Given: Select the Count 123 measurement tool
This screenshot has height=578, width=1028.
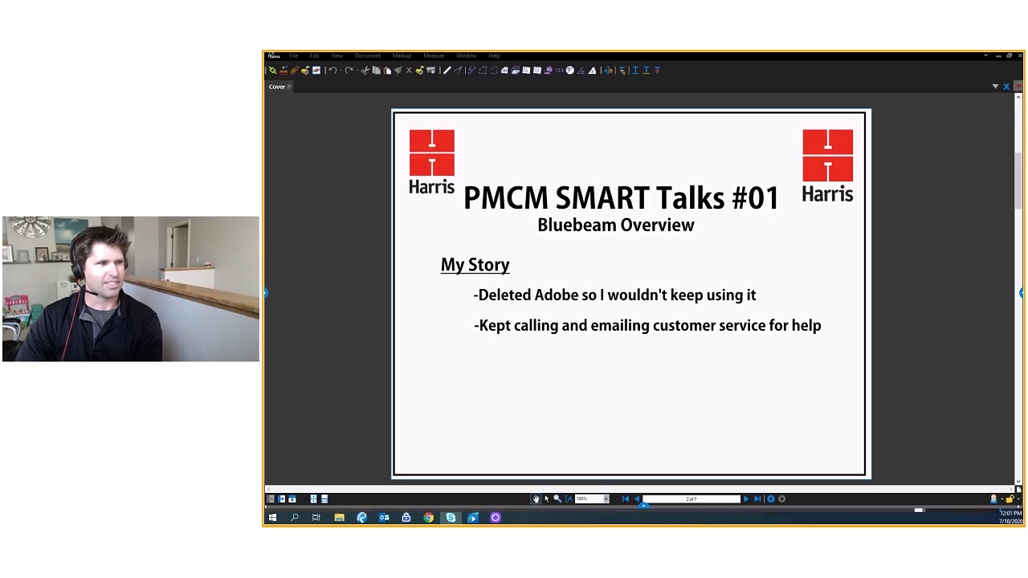Looking at the screenshot, I should tap(559, 70).
